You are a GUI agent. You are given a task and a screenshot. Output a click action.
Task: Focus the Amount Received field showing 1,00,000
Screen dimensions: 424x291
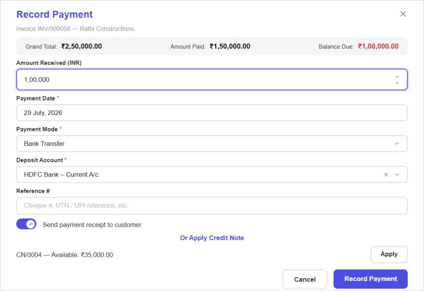[x=212, y=80]
